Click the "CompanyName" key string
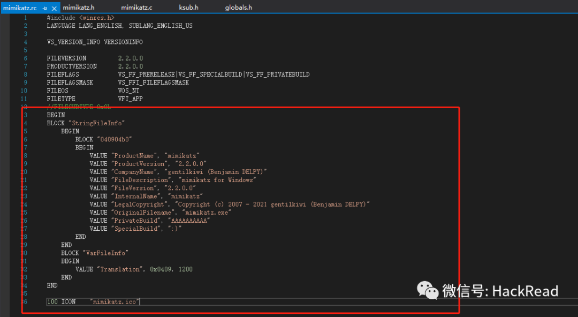Image resolution: width=578 pixels, height=317 pixels. click(x=134, y=172)
